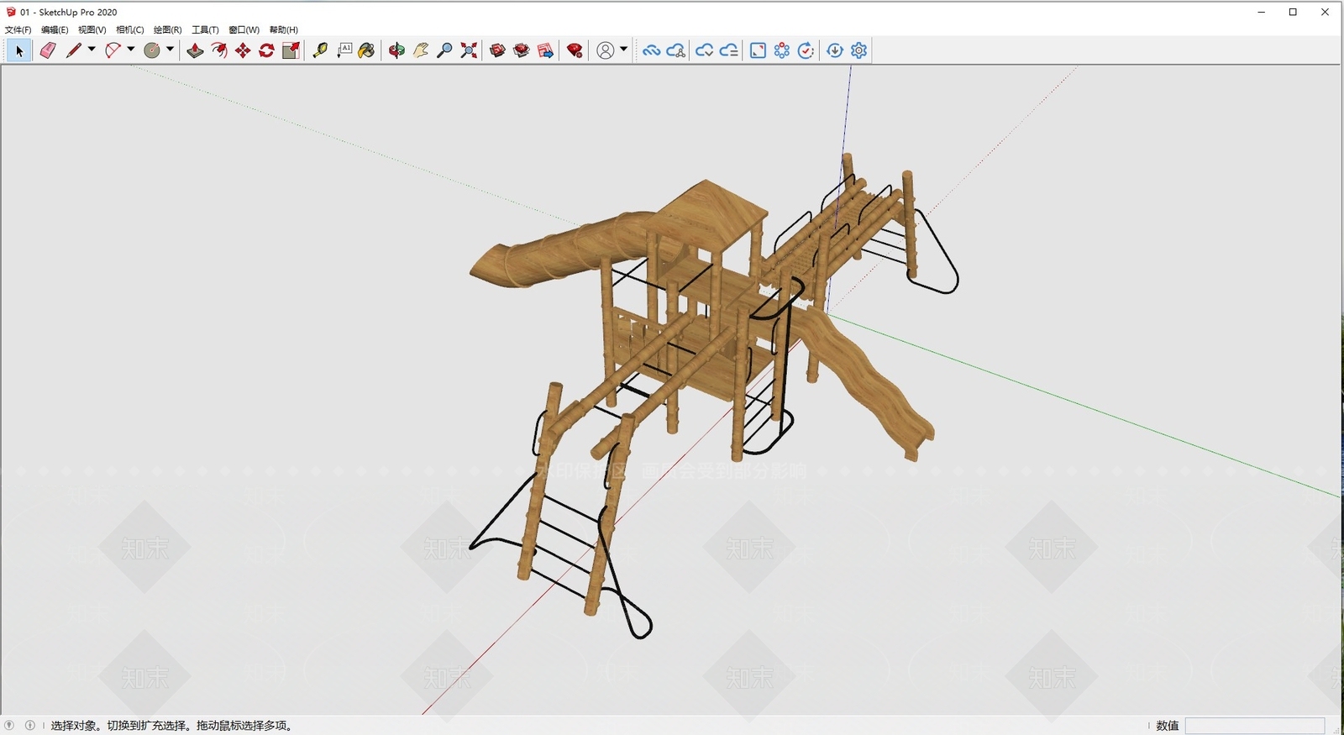1344x735 pixels.
Task: Pick the Tape Measure tool
Action: (x=320, y=50)
